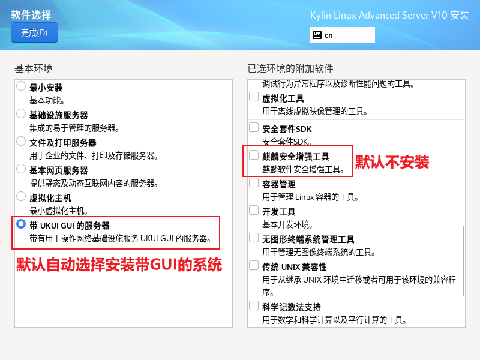Screen dimensions: 480x360
Task: Enable 传统 UNIX 兼容性 checkbox
Action: point(254,266)
